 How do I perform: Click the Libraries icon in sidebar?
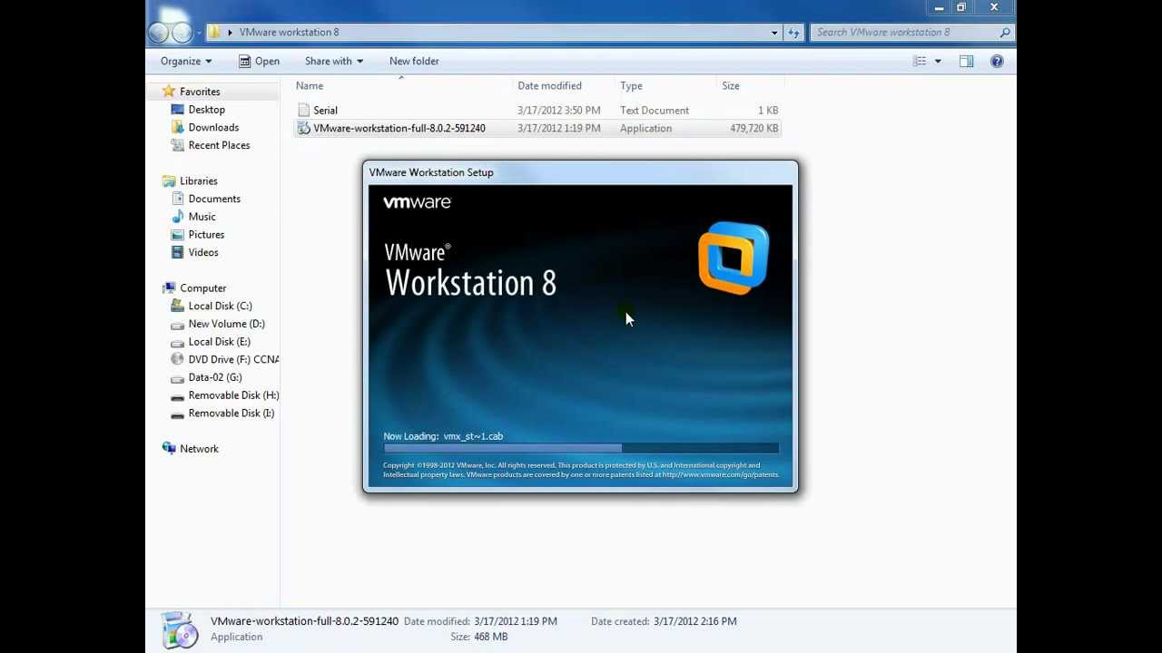(x=168, y=181)
